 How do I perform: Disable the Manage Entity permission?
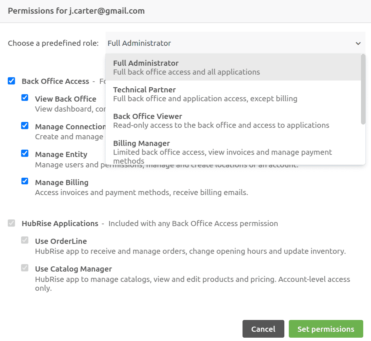(24, 154)
